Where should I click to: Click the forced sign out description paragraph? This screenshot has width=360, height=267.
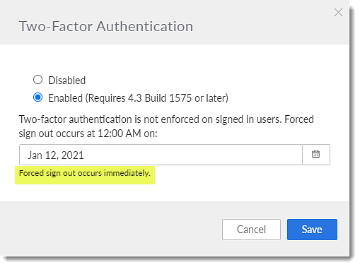tap(166, 126)
